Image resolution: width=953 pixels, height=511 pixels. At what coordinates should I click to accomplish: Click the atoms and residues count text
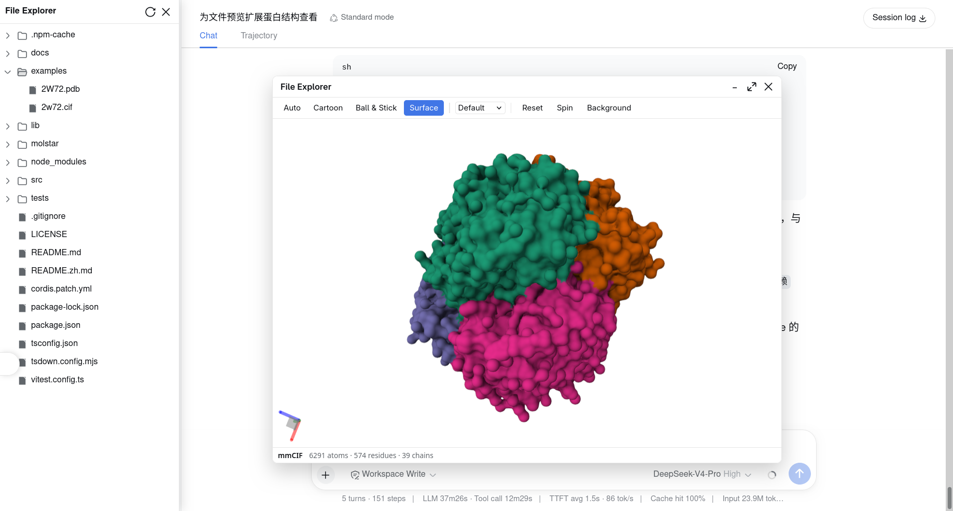tap(371, 455)
